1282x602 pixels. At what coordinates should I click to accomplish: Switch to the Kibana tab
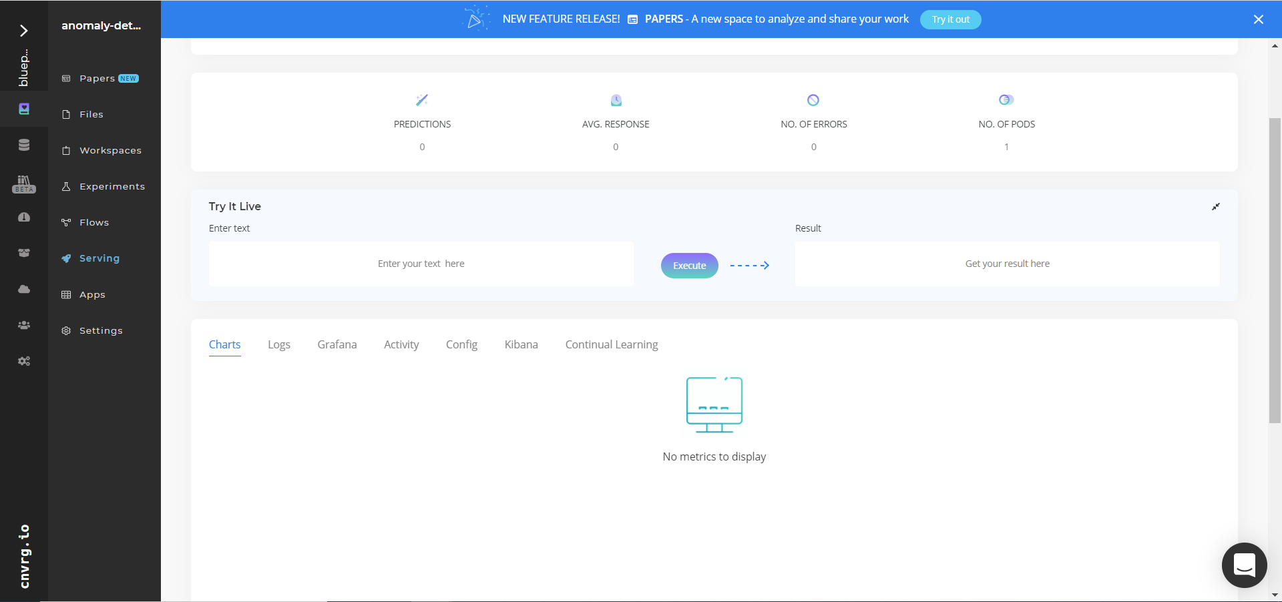(521, 345)
